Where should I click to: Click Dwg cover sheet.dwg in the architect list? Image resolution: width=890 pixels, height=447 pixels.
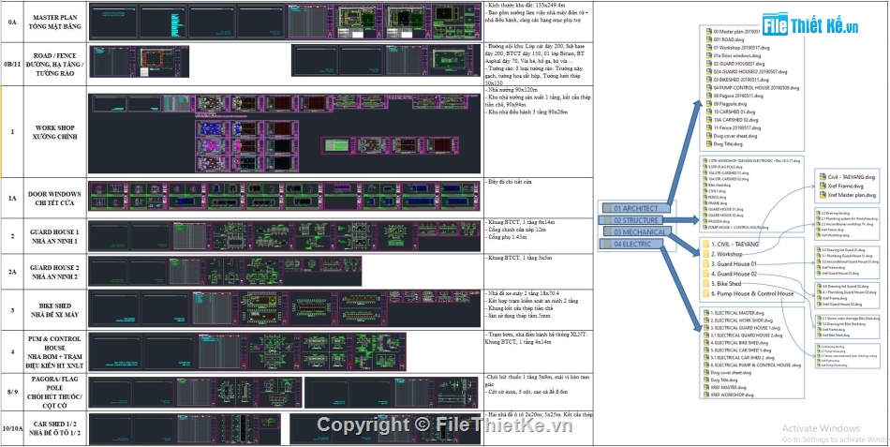[735, 136]
